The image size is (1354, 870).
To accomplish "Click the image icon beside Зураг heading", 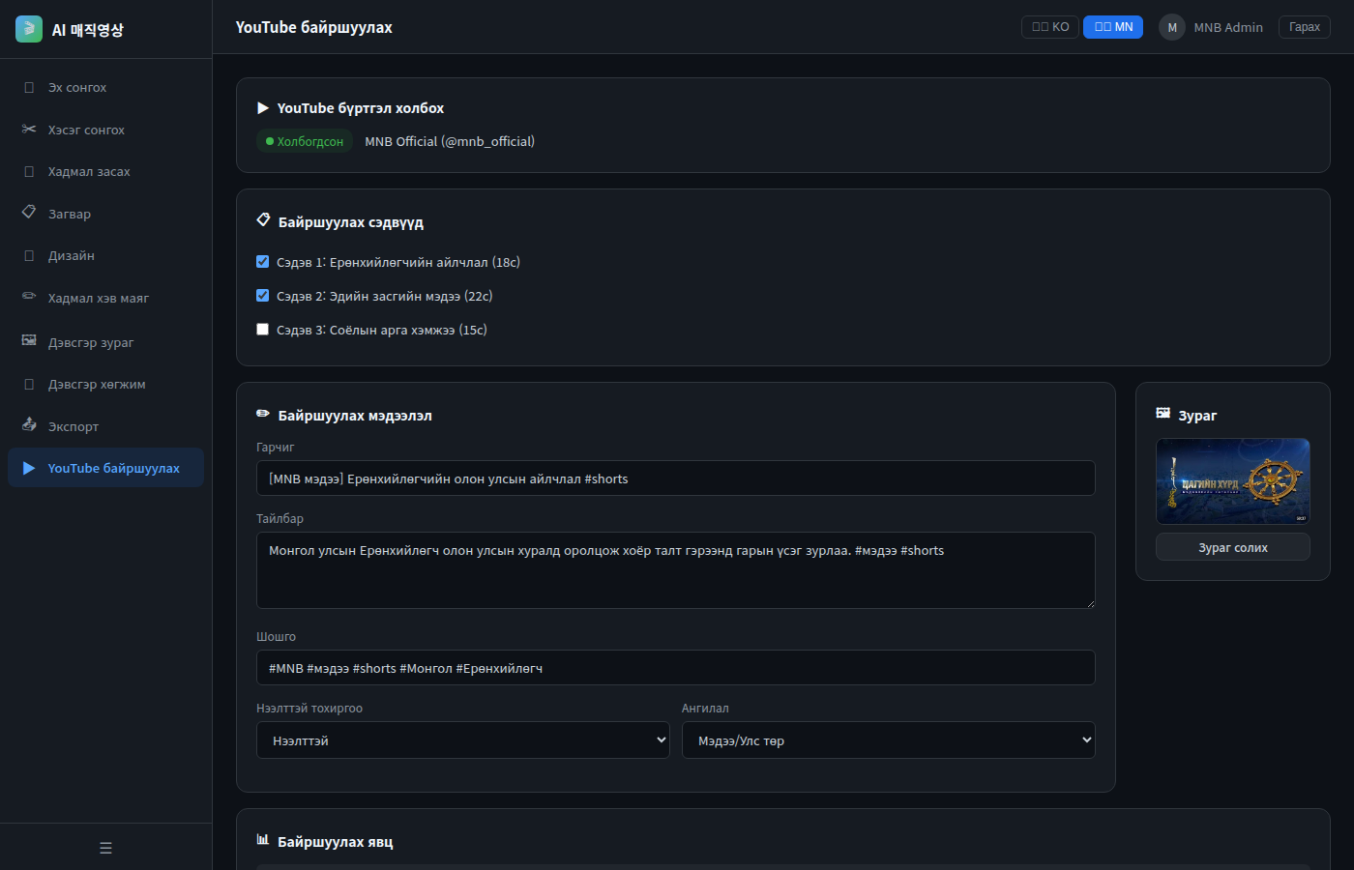I will (1163, 414).
